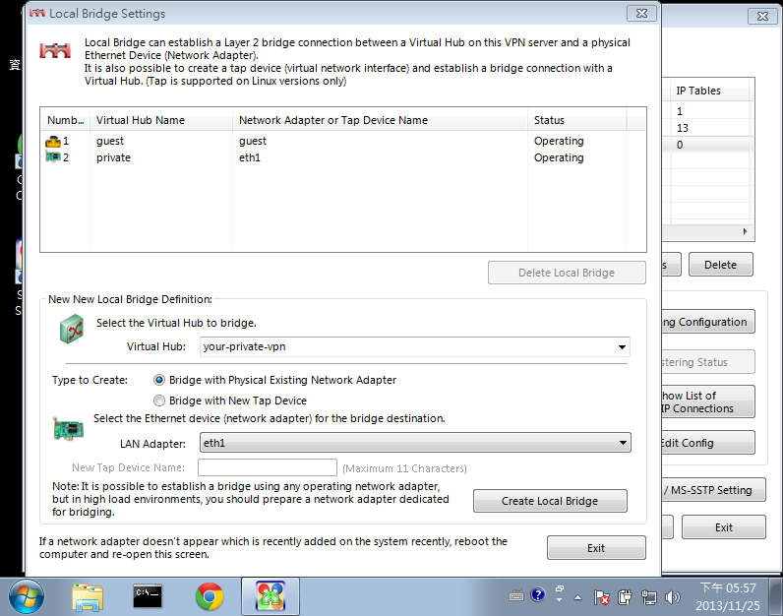Click the IP Connections list button behind
The image size is (783, 616).
pyautogui.click(x=708, y=401)
